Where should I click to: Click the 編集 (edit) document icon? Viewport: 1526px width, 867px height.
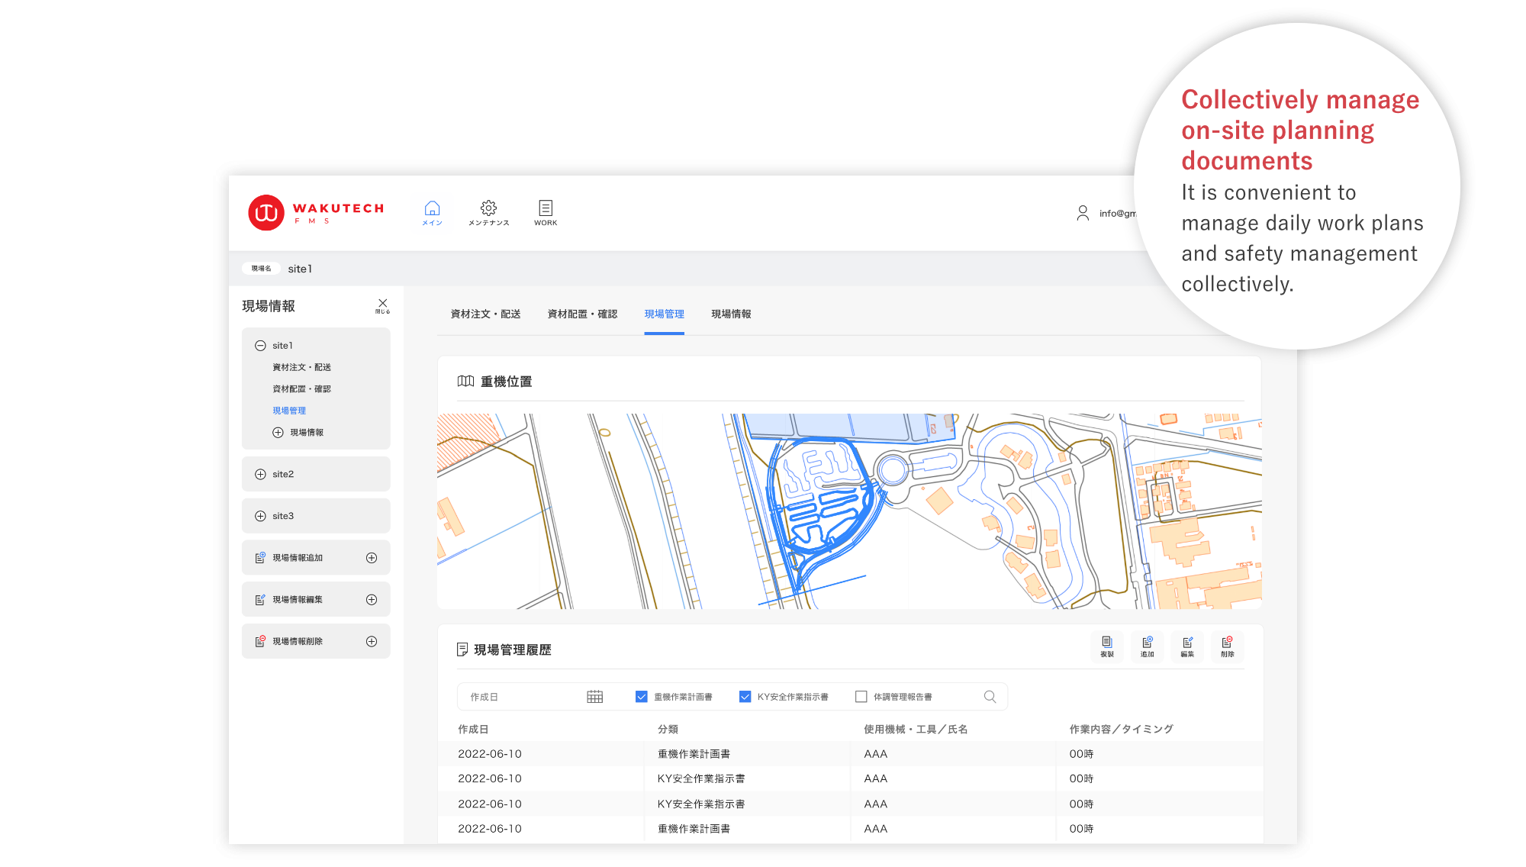pyautogui.click(x=1187, y=645)
